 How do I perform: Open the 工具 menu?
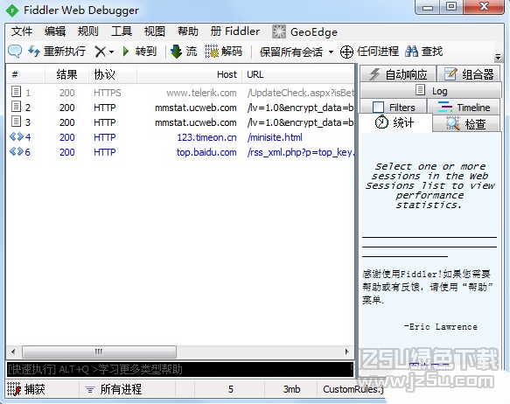[122, 31]
